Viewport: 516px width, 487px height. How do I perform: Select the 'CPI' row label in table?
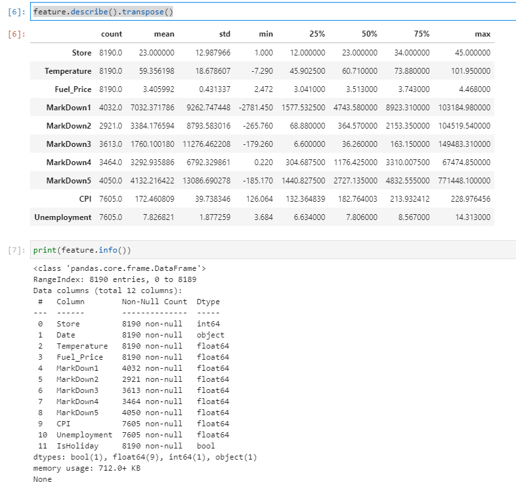(85, 199)
